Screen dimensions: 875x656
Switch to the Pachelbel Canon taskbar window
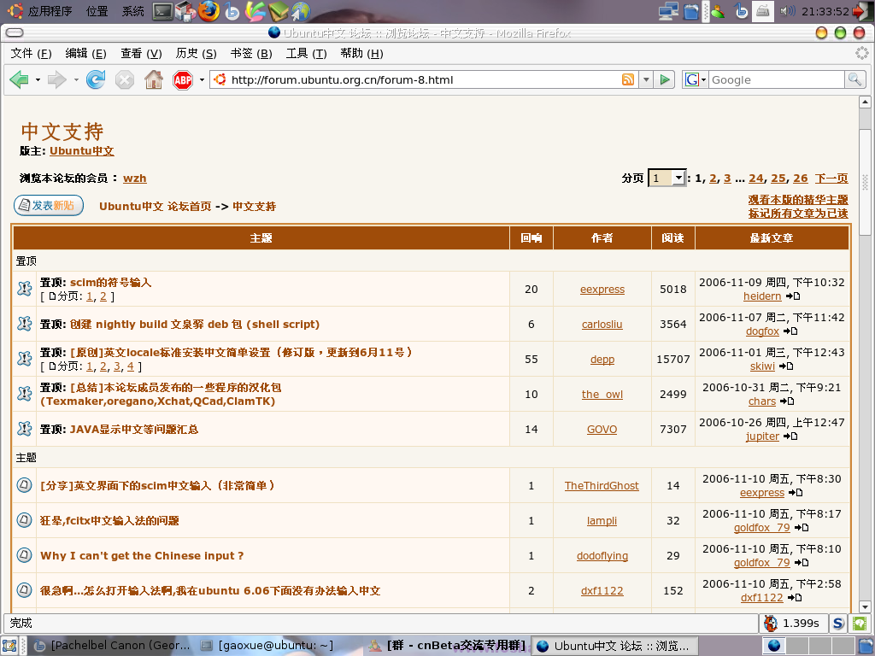tap(112, 646)
